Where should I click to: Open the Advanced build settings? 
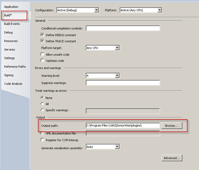pos(172,158)
